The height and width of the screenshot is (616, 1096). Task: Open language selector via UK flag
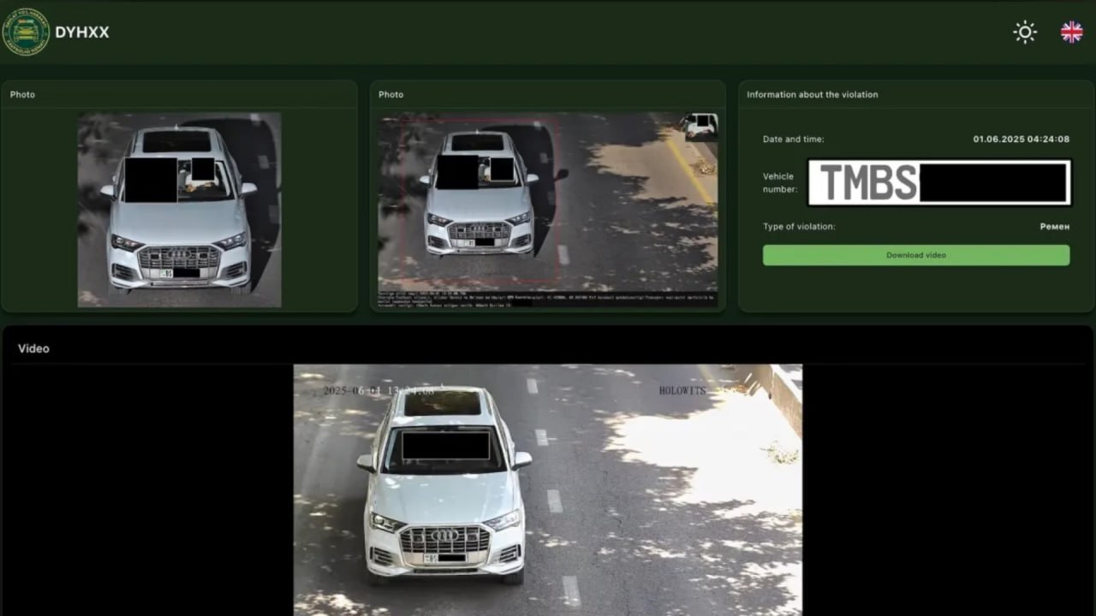pyautogui.click(x=1072, y=33)
